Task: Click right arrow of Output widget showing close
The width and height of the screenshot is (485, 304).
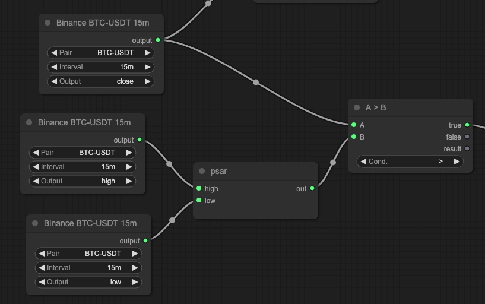Action: tap(148, 81)
